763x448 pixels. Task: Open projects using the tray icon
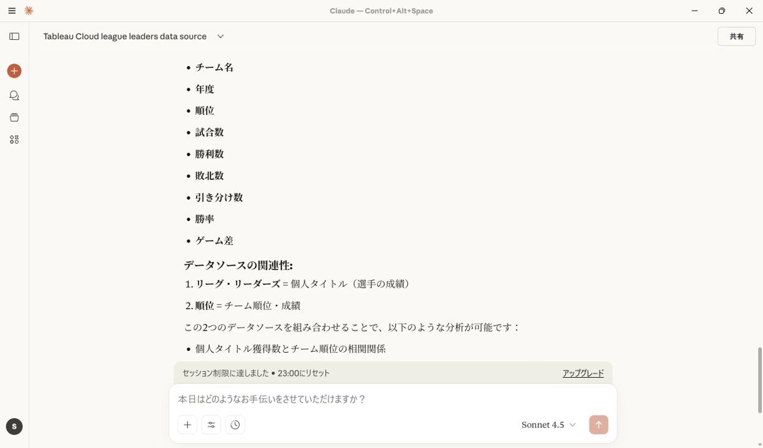14,116
